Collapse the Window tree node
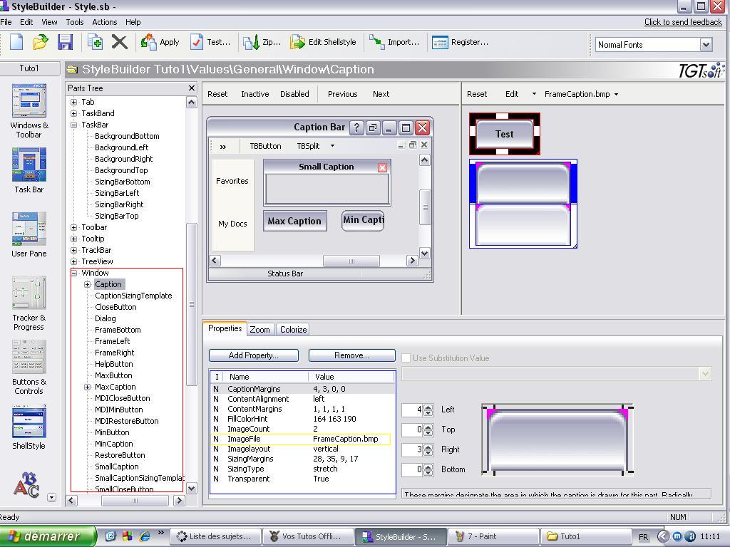 (x=74, y=273)
